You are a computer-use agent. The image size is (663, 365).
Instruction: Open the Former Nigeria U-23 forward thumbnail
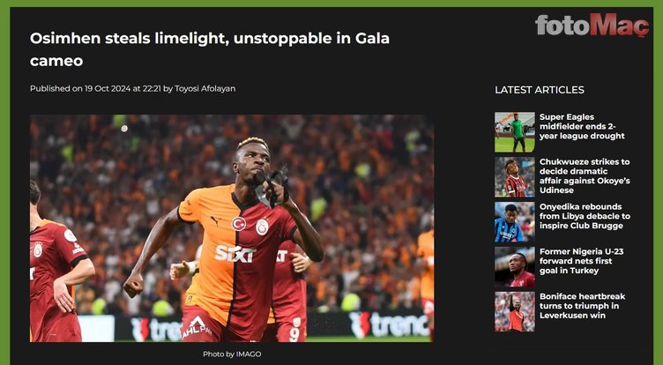tap(515, 267)
